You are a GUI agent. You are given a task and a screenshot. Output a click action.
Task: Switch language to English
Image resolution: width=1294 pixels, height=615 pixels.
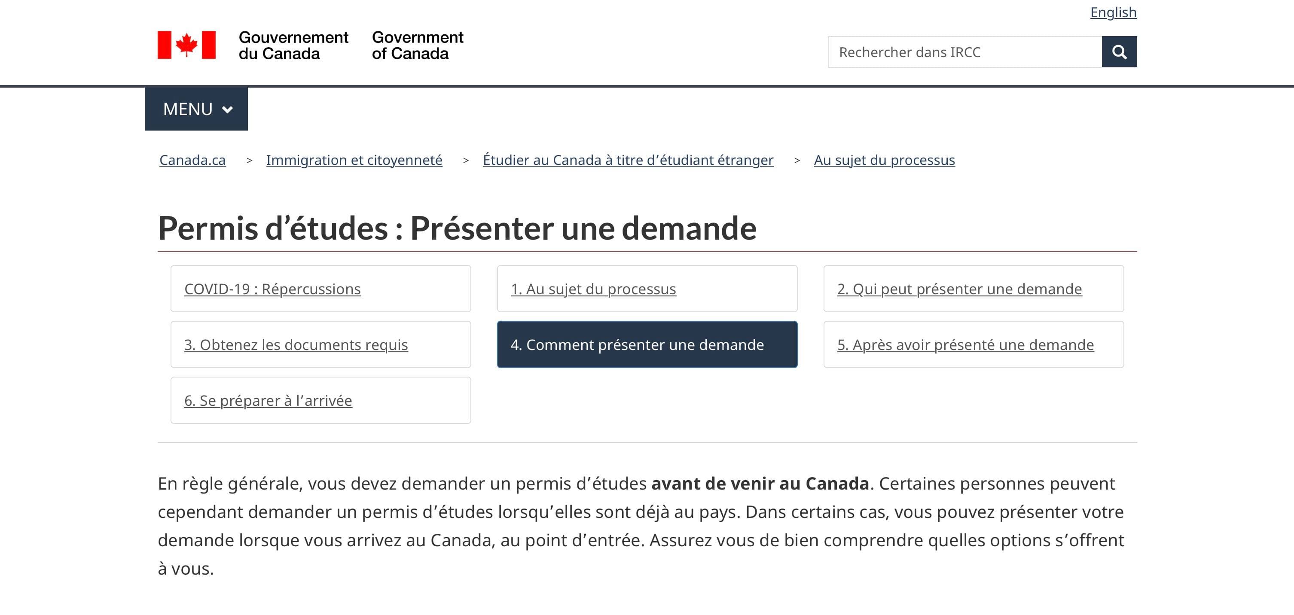(x=1113, y=12)
